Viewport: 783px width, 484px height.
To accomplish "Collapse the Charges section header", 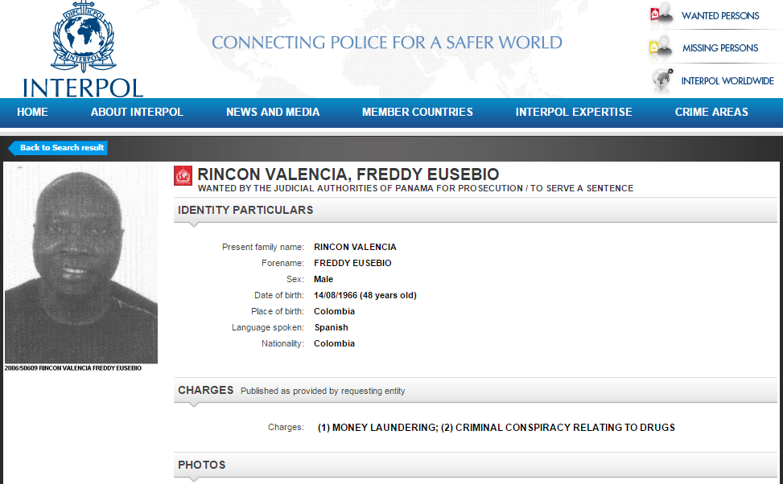I will (x=206, y=391).
